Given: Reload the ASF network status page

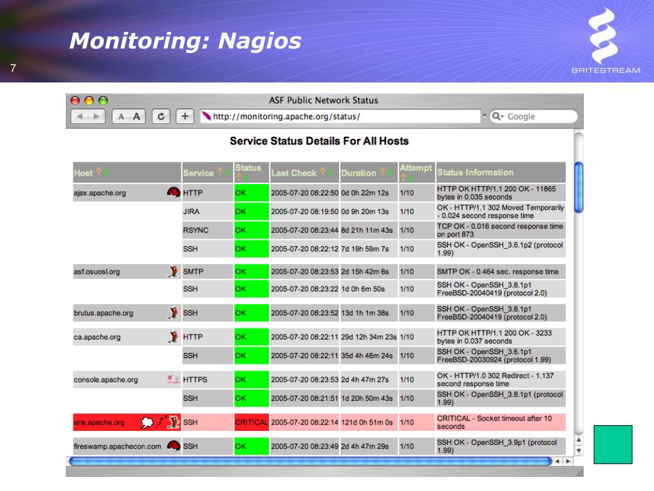Looking at the screenshot, I should coord(161,116).
